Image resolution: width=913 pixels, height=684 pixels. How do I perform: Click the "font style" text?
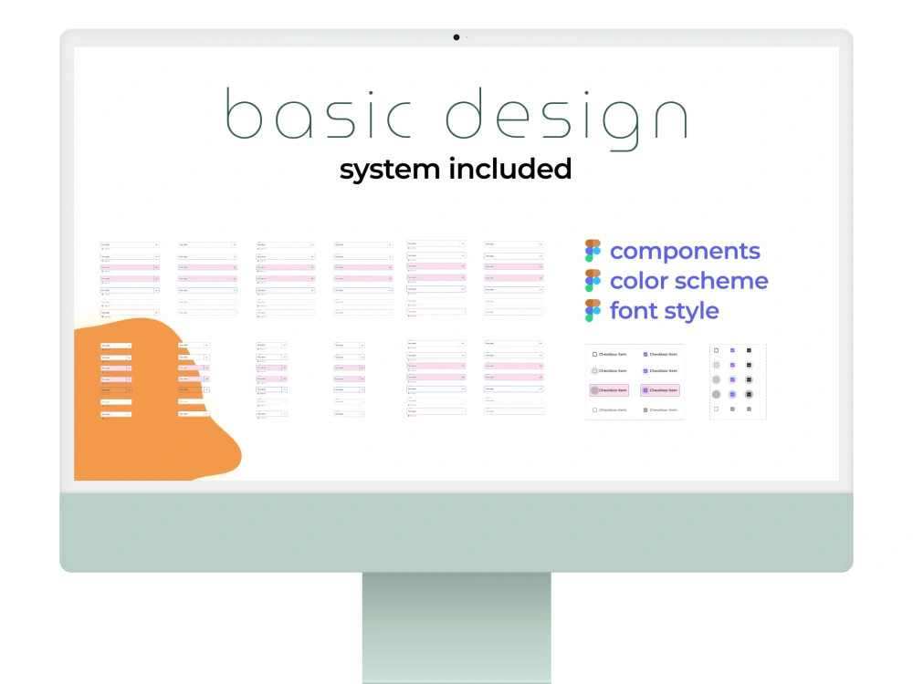coord(665,311)
